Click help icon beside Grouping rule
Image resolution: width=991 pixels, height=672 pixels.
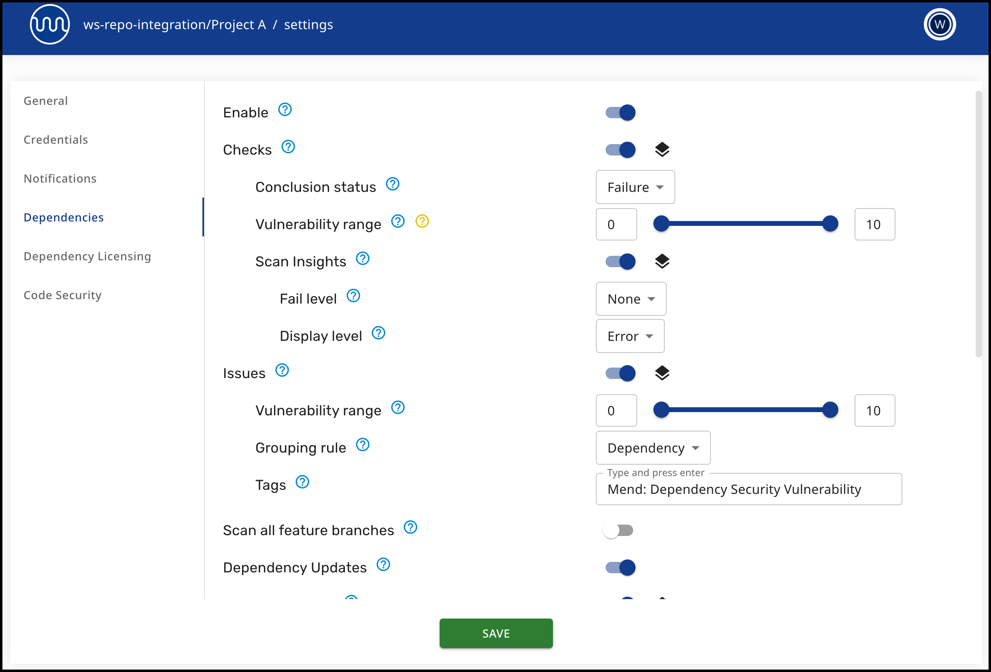point(362,445)
